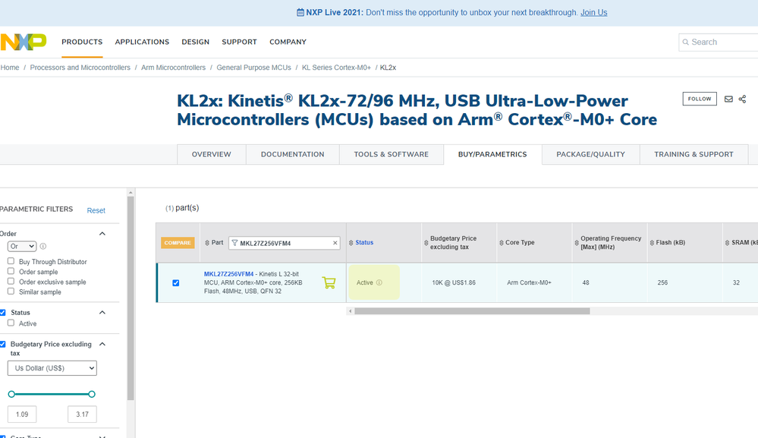Viewport: 758px width, 438px height.
Task: Sort by Budgetary Price column arrows
Action: point(426,243)
